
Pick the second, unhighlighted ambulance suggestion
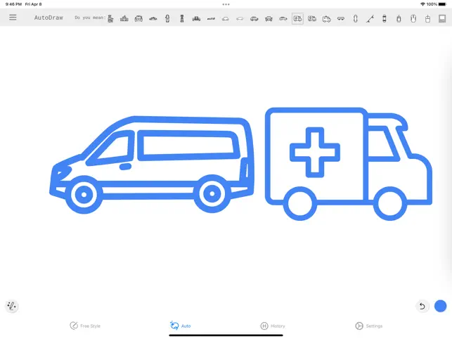pos(312,19)
